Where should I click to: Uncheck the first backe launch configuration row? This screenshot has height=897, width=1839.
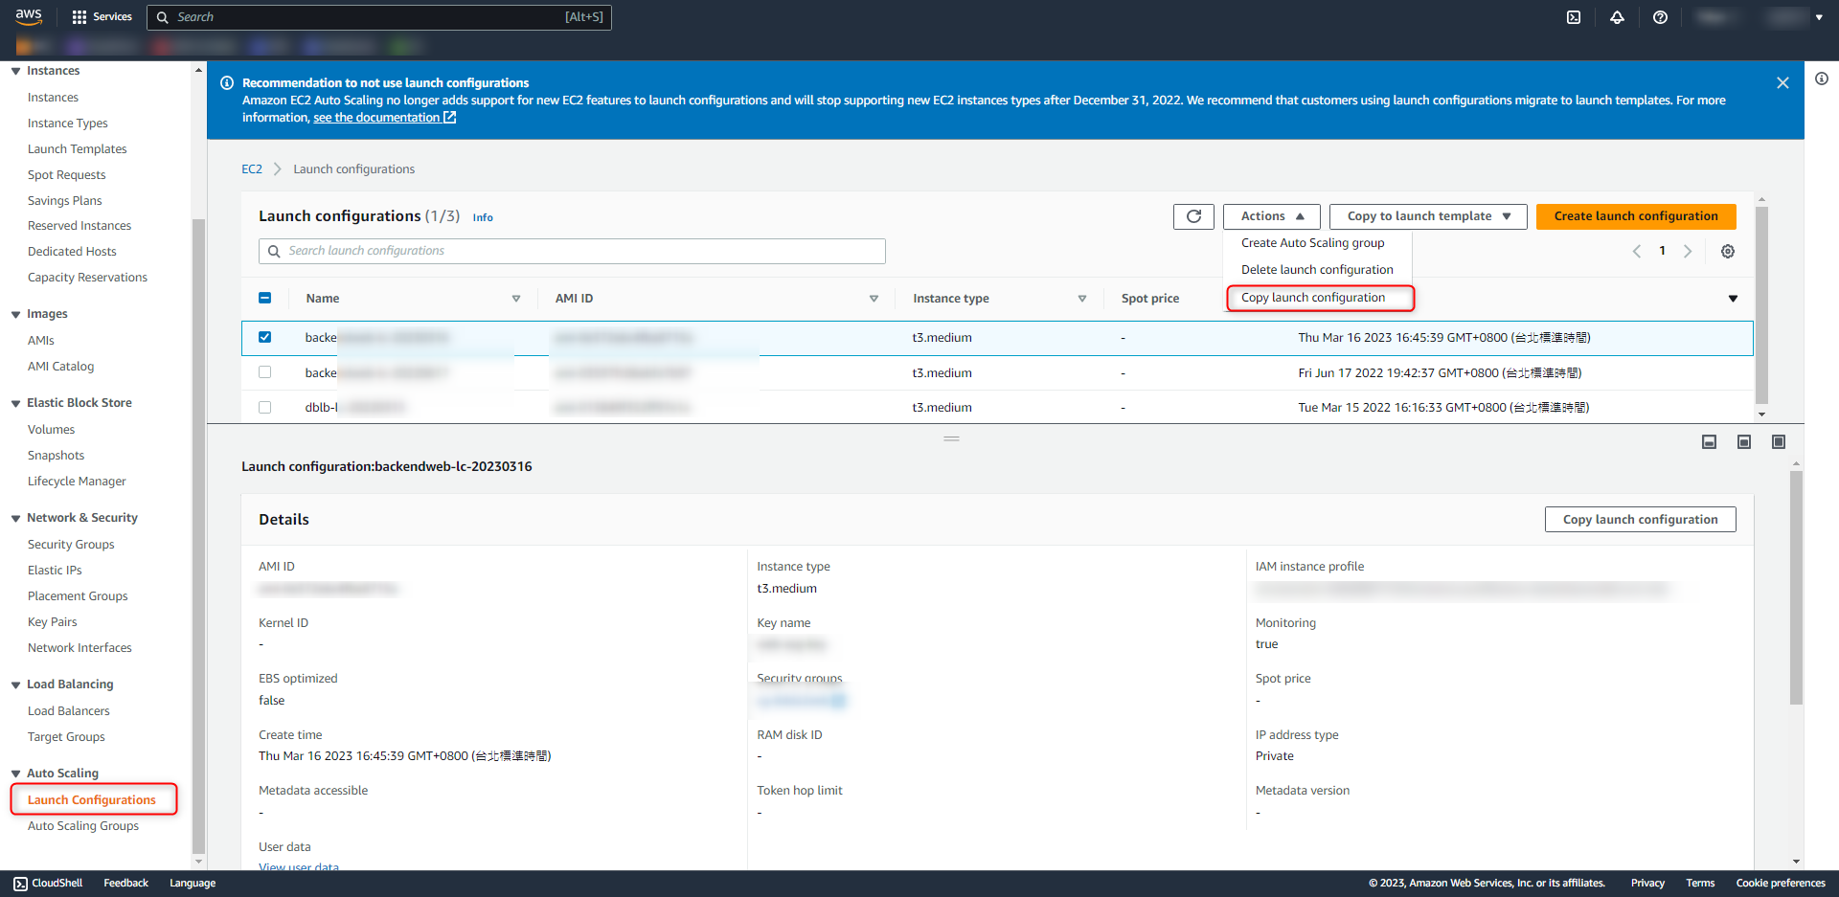click(x=265, y=337)
